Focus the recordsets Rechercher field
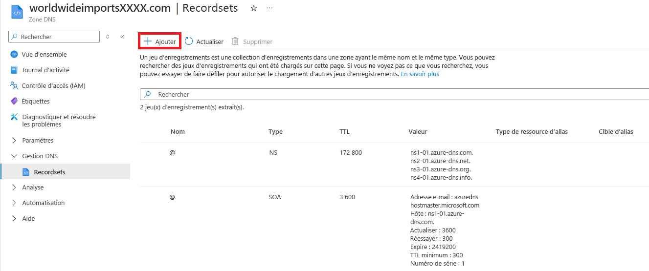Image resolution: width=649 pixels, height=271 pixels. click(394, 94)
